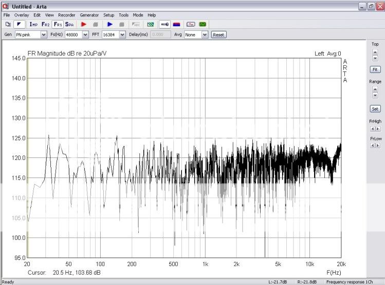This screenshot has height=285, width=385.
Task: Click the new document icon in toolbar
Action: coord(8,24)
